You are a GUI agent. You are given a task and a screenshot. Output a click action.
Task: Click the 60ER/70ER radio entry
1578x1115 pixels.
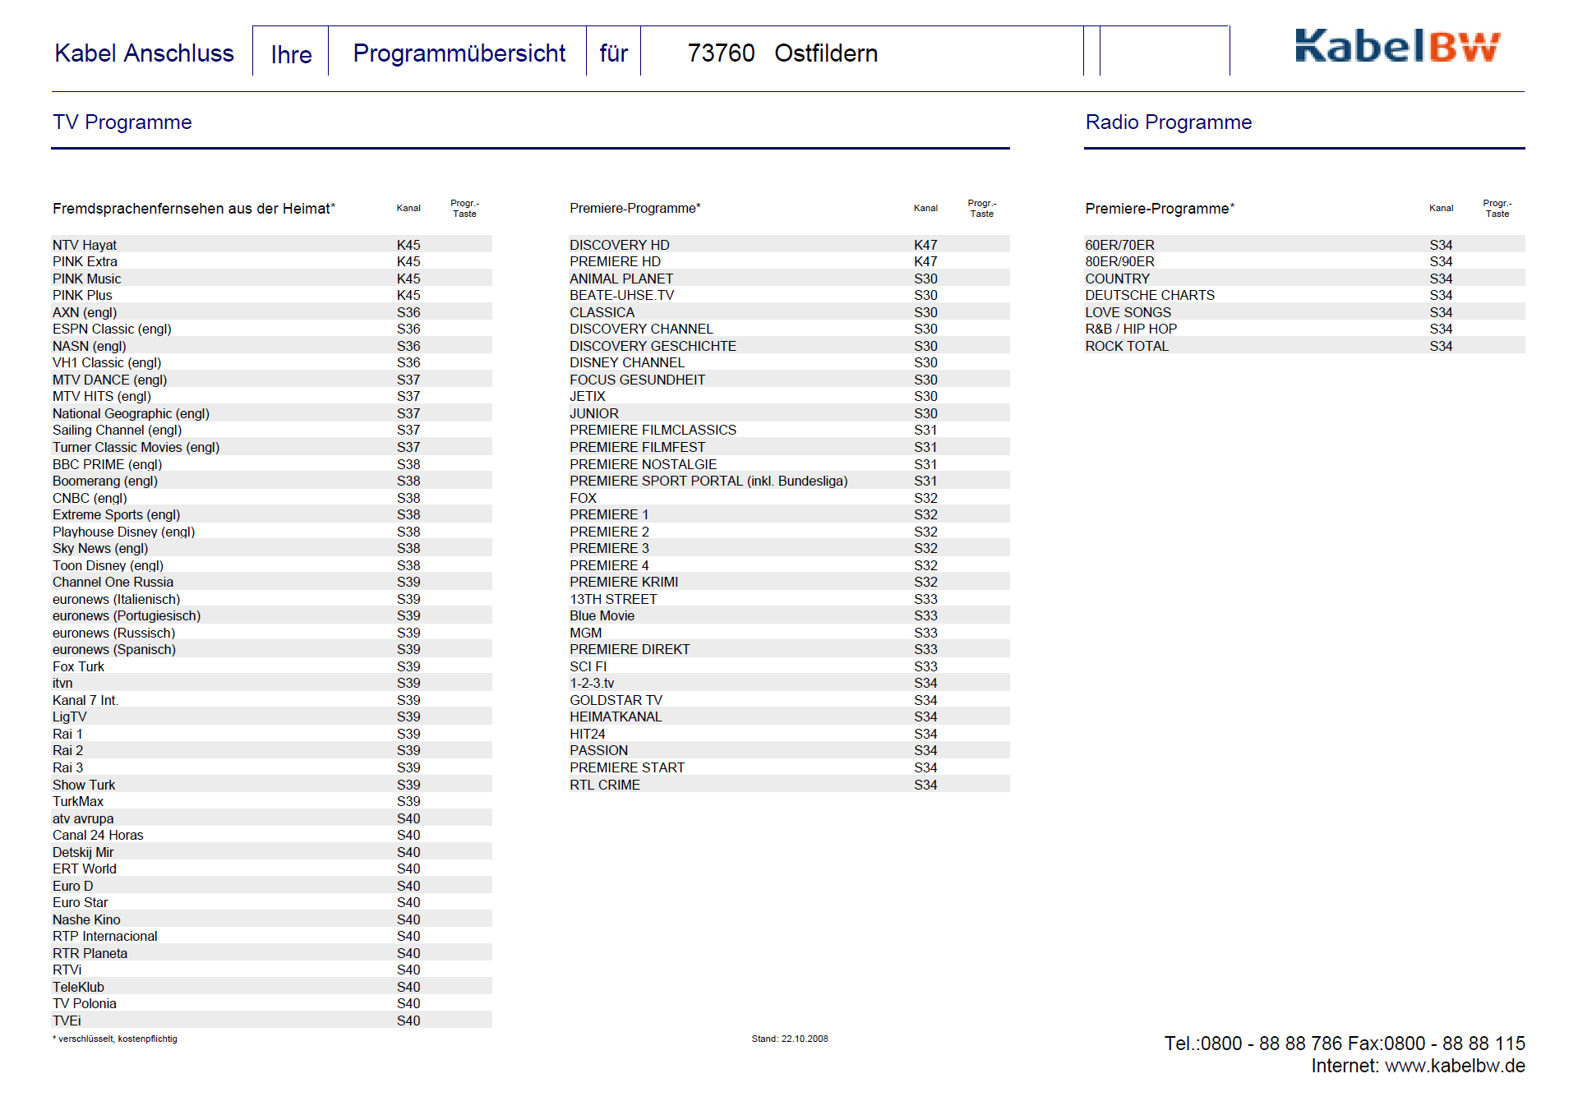tap(1119, 245)
